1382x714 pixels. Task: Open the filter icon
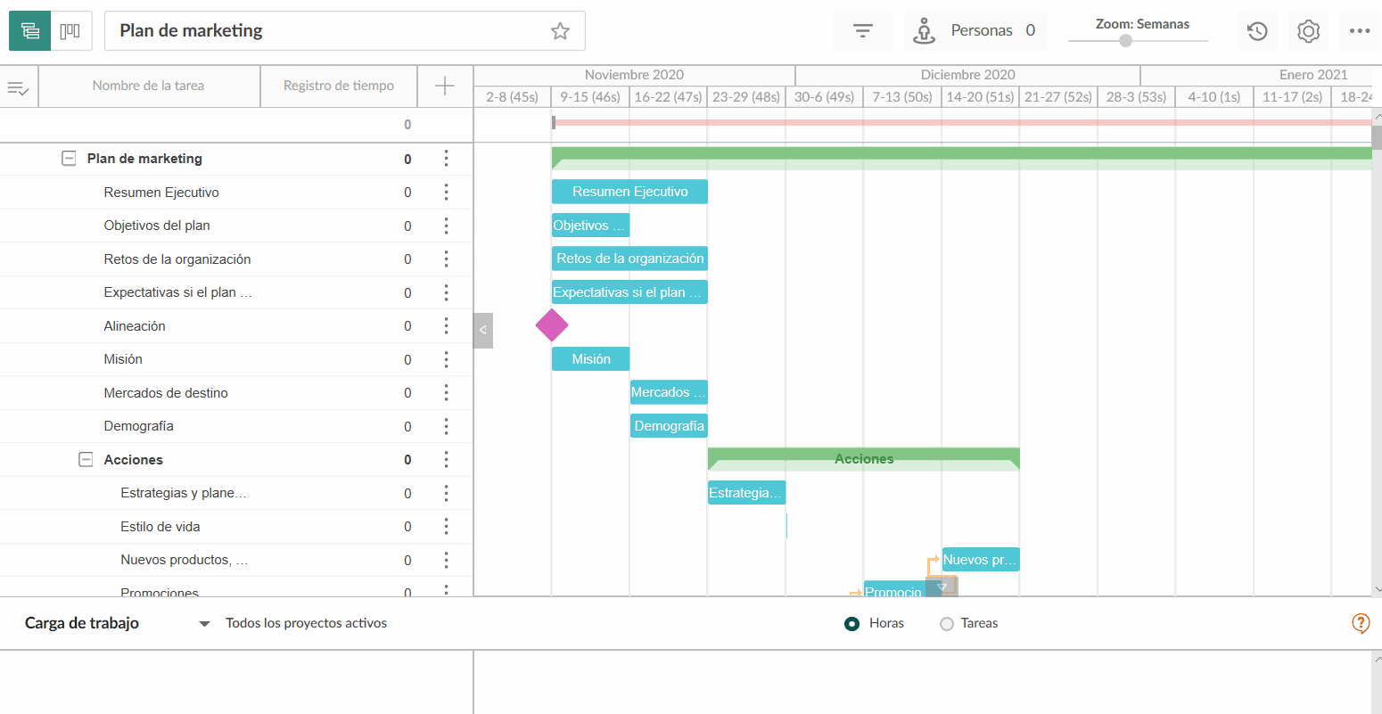point(861,29)
